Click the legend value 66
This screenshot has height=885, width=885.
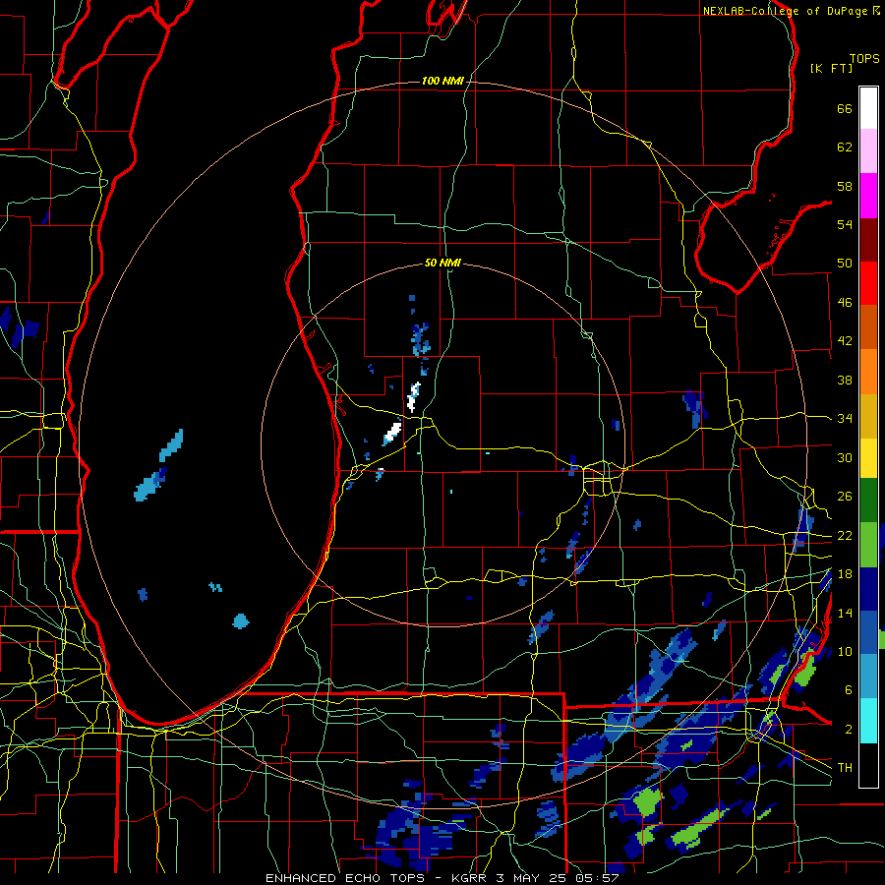(x=845, y=109)
